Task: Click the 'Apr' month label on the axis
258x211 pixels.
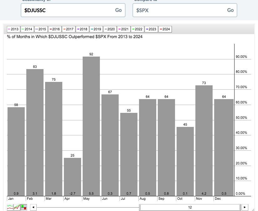Action: tap(67, 198)
